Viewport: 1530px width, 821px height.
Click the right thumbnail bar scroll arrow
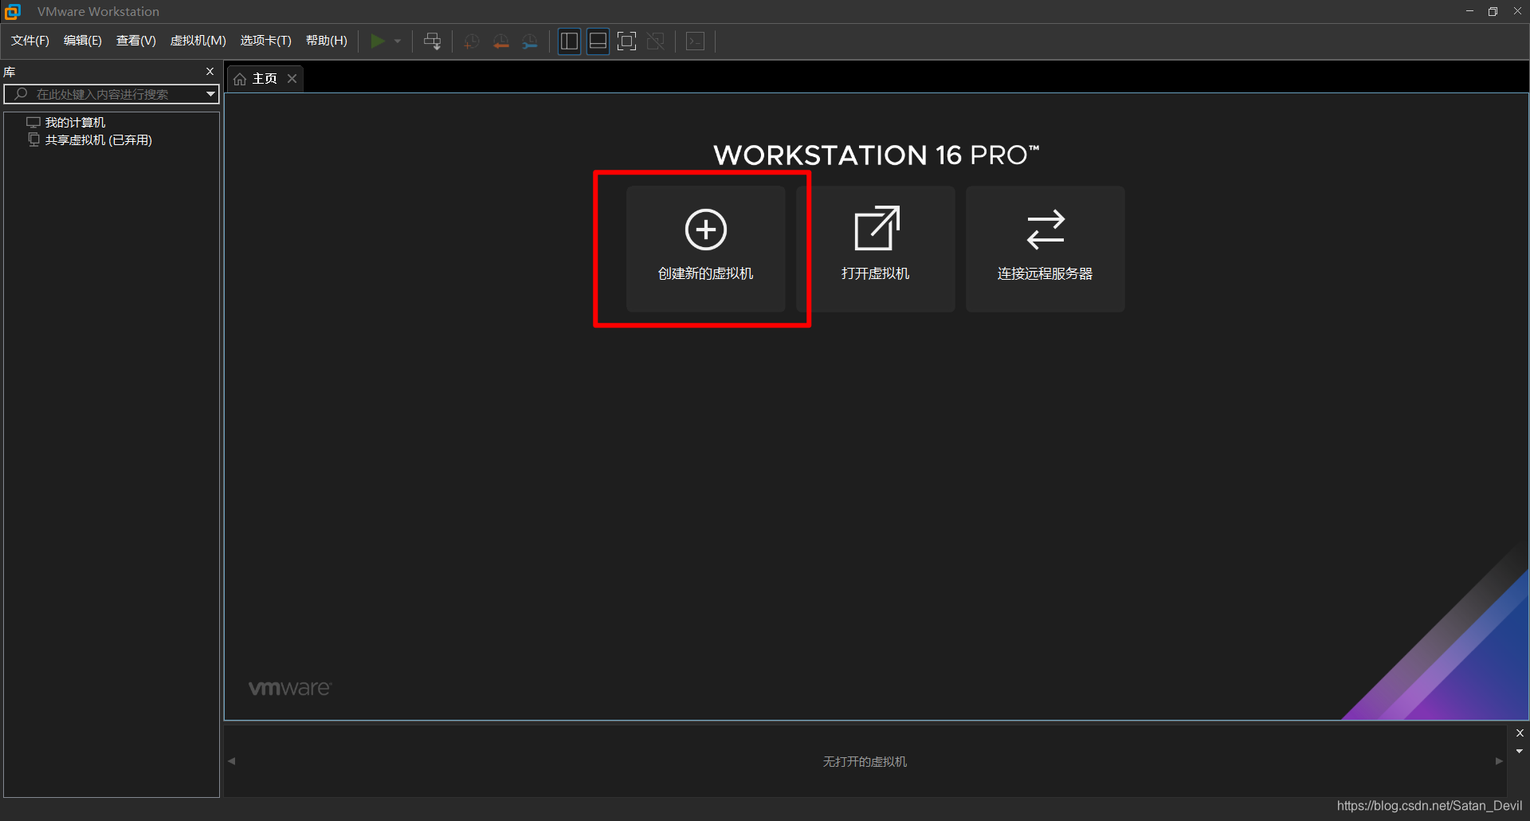[1499, 761]
